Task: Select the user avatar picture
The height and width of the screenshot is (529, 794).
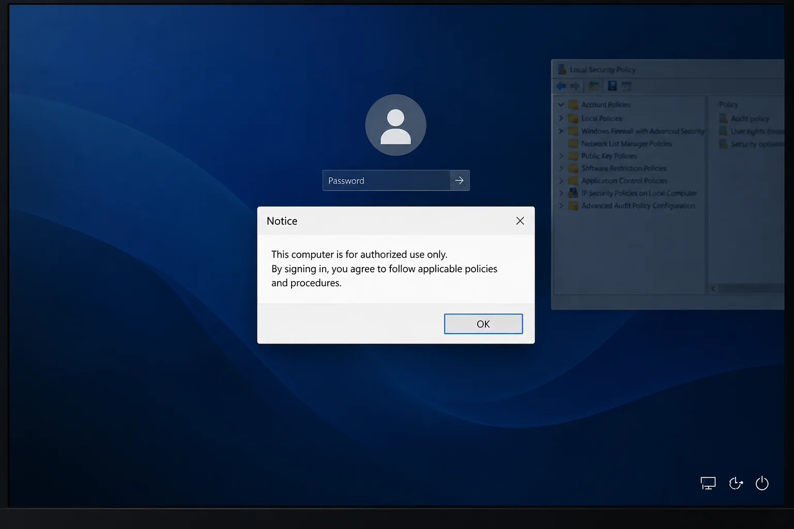Action: pyautogui.click(x=396, y=125)
